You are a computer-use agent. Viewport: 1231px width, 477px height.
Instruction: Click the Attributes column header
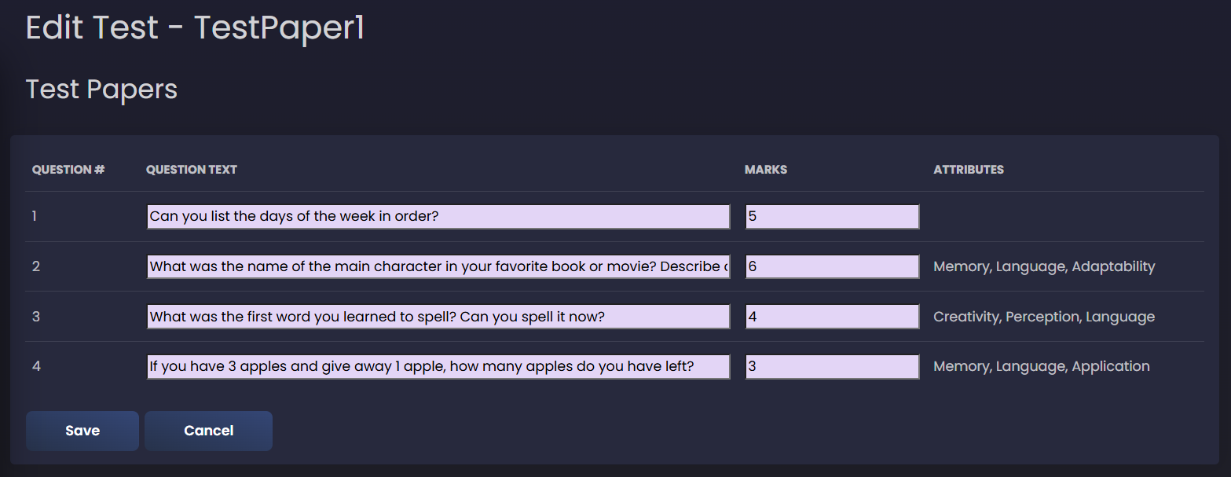click(969, 170)
